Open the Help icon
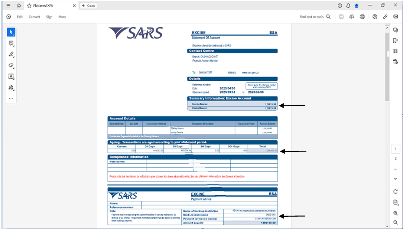This screenshot has width=403, height=229. 340,6
